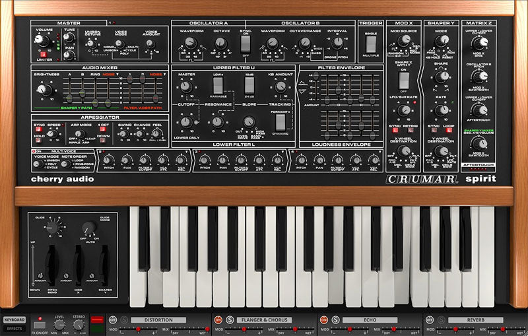Toggle the 4 Oct arpeggiator button

[103, 129]
